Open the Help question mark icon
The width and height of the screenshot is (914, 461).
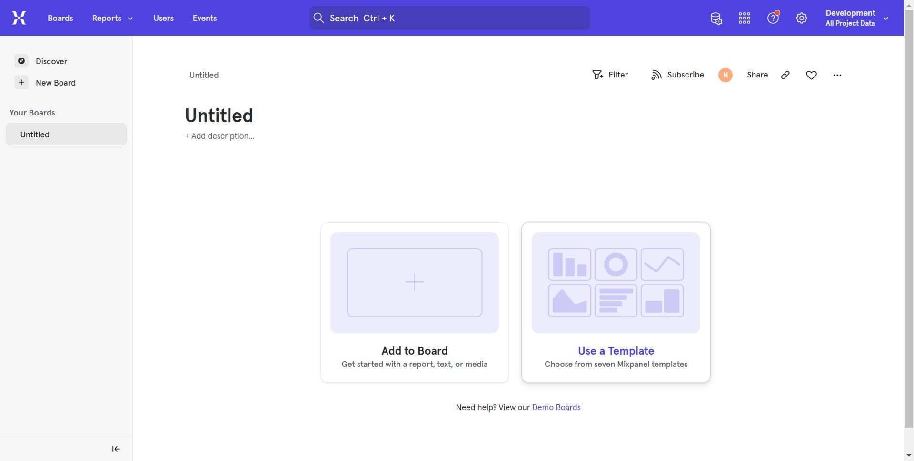coord(773,19)
